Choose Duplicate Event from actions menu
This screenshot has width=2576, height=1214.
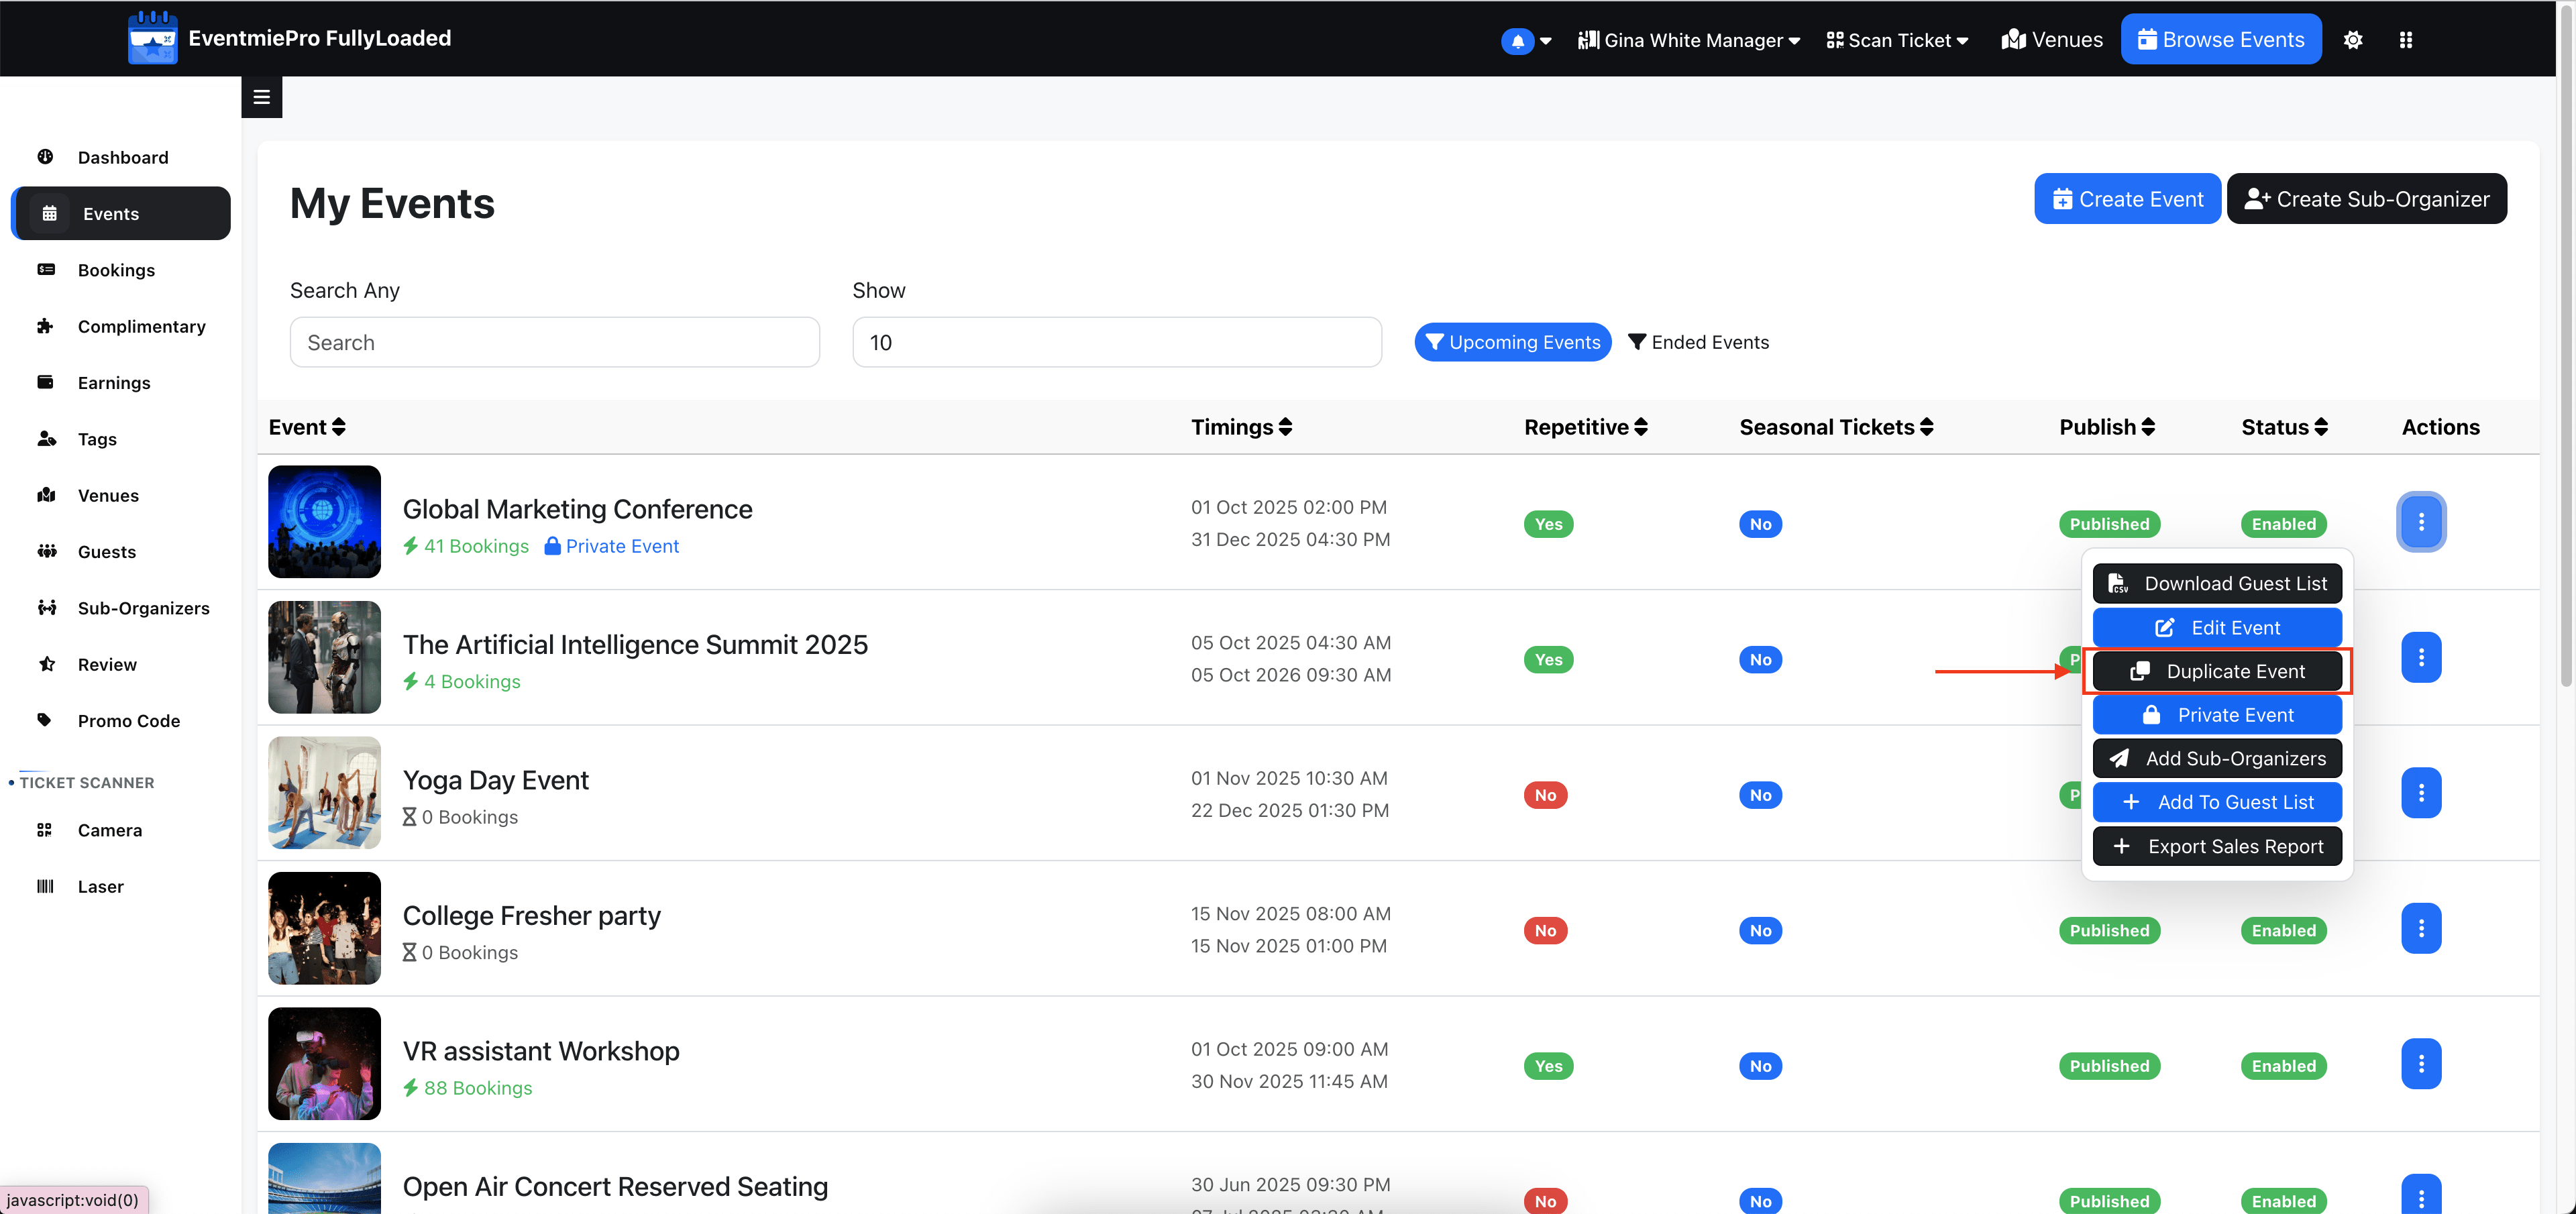(x=2217, y=672)
